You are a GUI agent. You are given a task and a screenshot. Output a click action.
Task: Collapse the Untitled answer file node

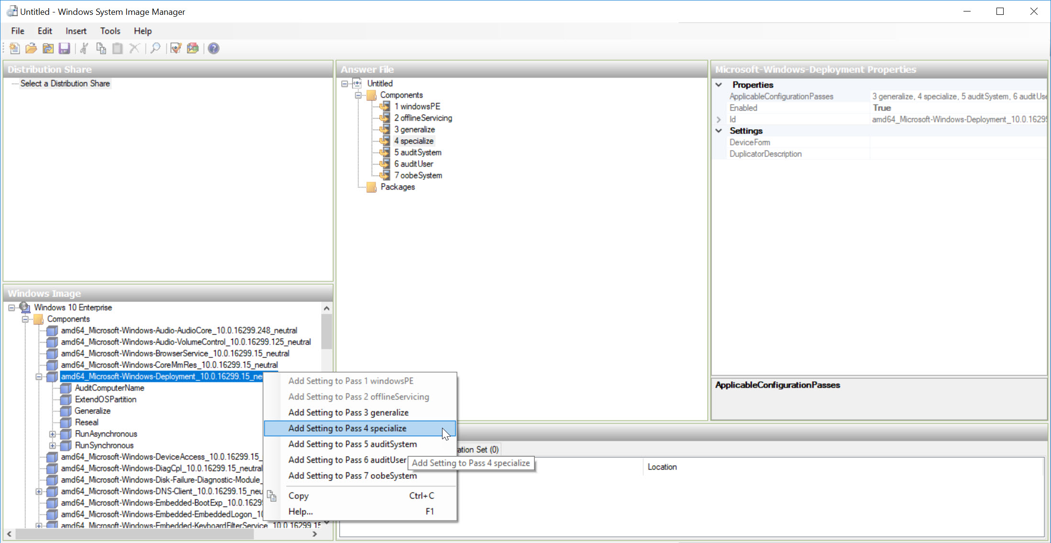[344, 84]
